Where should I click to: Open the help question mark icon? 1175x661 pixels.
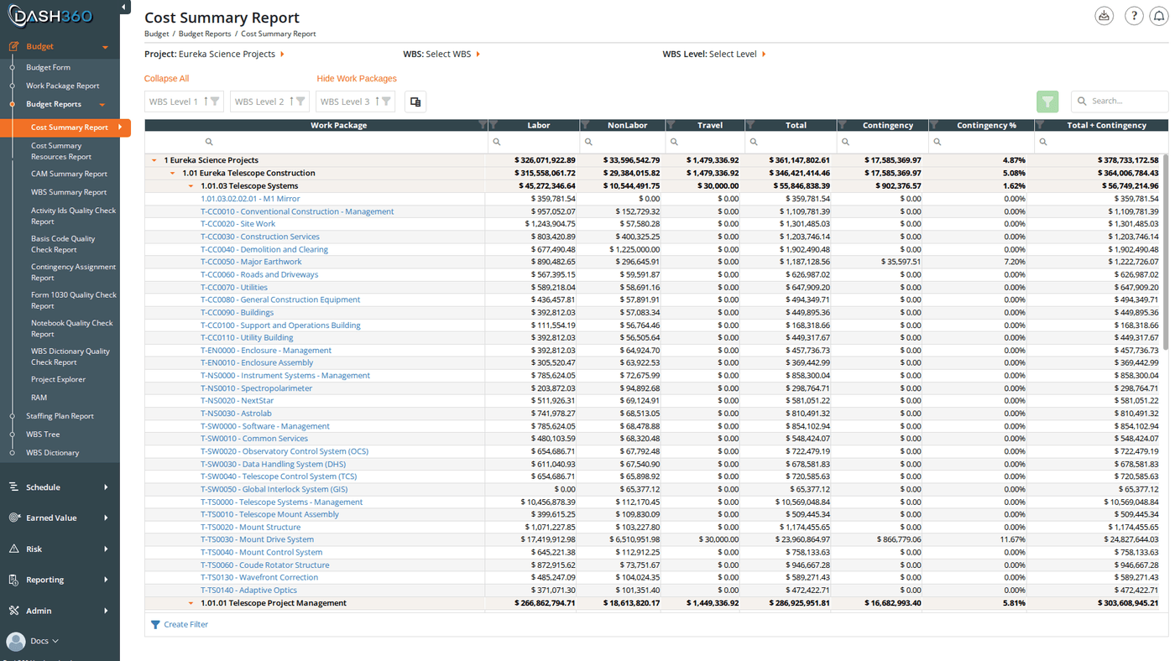point(1133,16)
